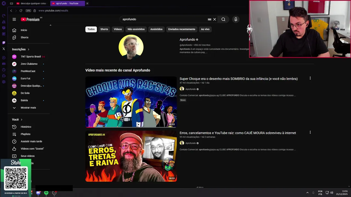Play the Cauê Moura video thumbnail
The image size is (351, 197).
(131, 156)
